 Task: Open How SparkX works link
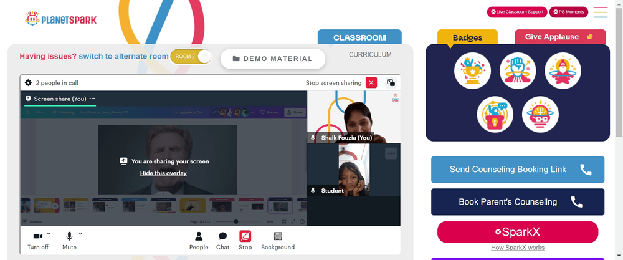[x=518, y=248]
